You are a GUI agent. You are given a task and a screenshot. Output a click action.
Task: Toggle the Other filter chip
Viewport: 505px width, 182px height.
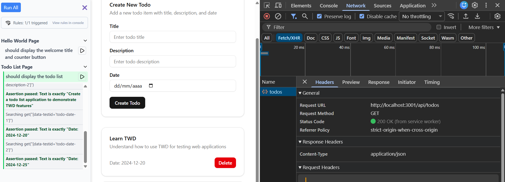(x=466, y=38)
